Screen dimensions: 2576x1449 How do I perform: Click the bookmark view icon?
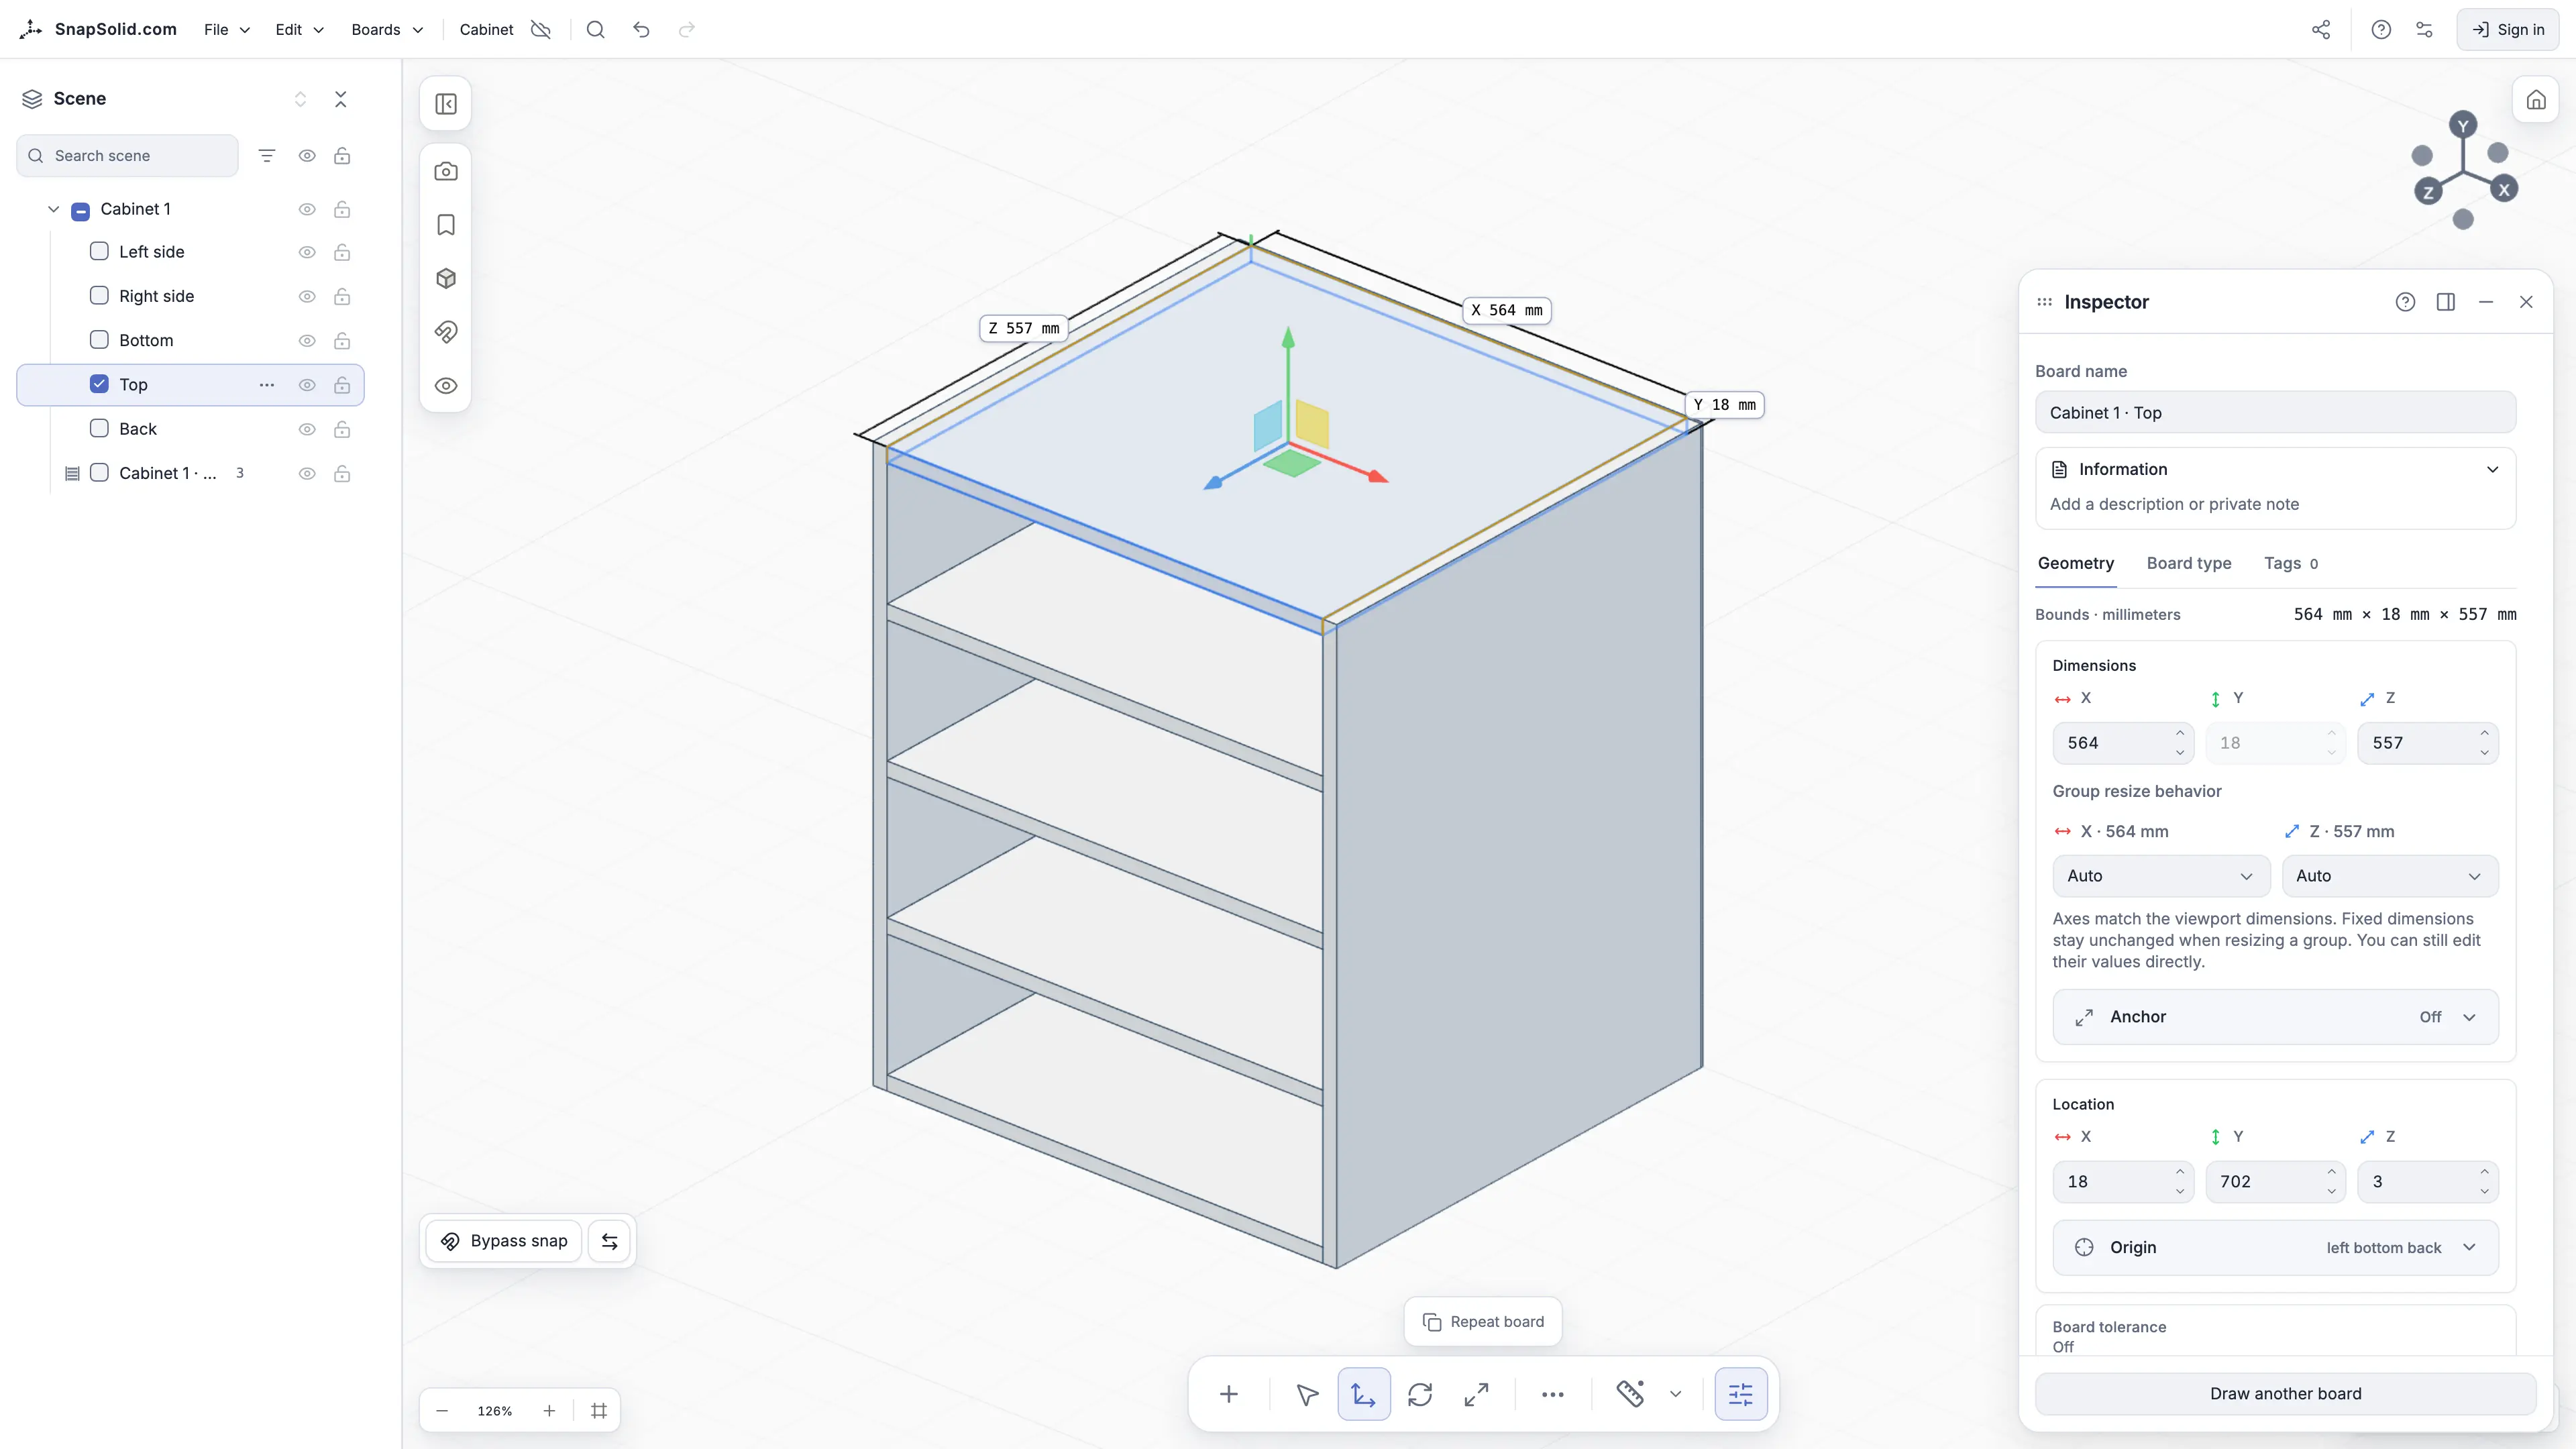coord(446,225)
